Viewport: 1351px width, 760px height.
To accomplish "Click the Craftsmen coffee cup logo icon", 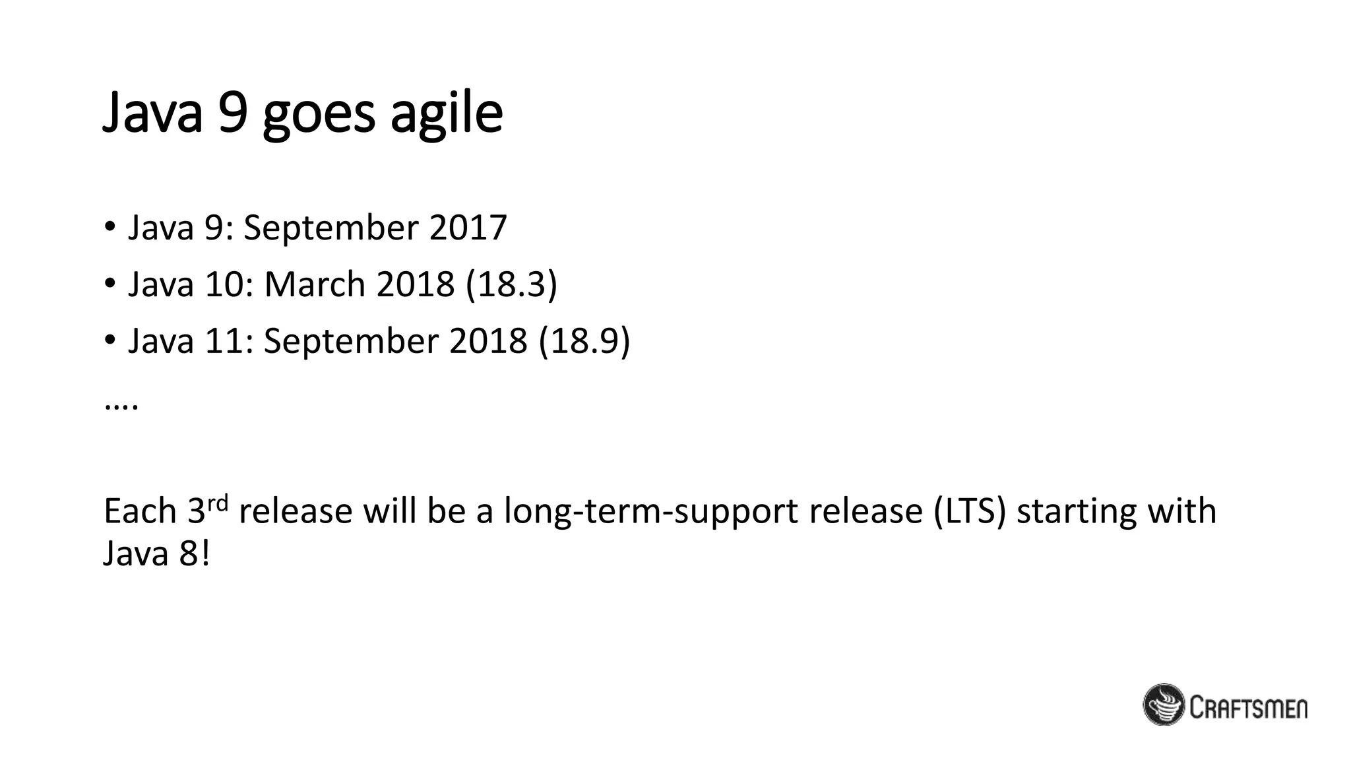I will pyautogui.click(x=1164, y=705).
